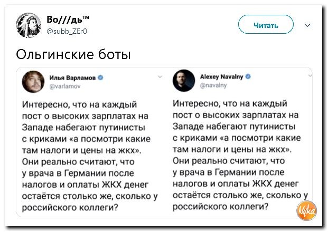328x232 pixels.
Task: Click the verified badge beside Alexey Navalny
Action: pos(248,76)
